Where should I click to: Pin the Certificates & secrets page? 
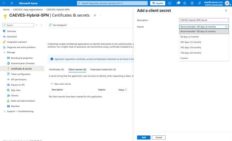click(95, 15)
